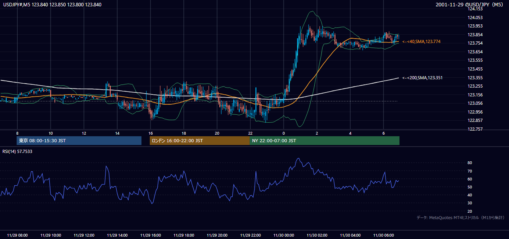Select the NY 22:00-07:00 JST session bar
The image size is (509, 239).
tap(325, 141)
